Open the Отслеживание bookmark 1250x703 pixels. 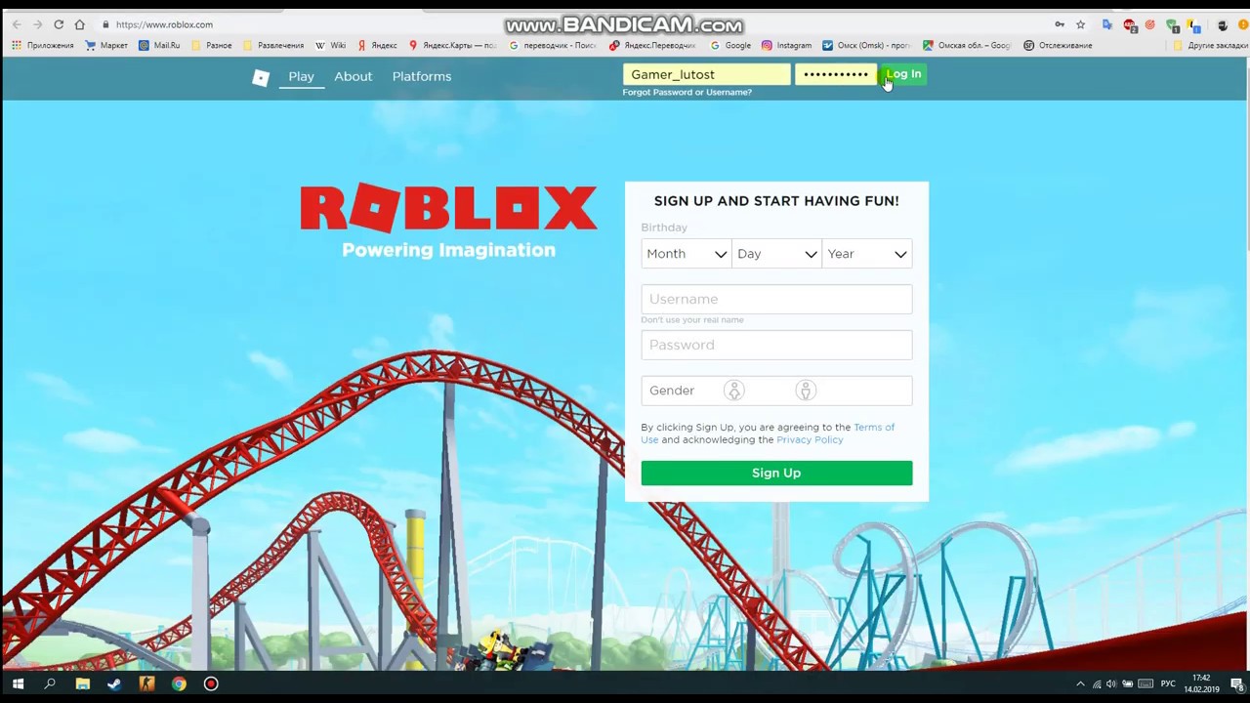pos(1058,45)
